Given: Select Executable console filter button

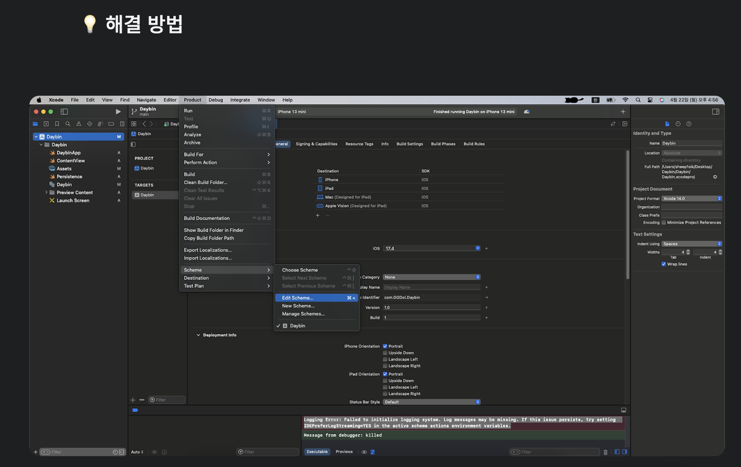Looking at the screenshot, I should click(x=317, y=452).
